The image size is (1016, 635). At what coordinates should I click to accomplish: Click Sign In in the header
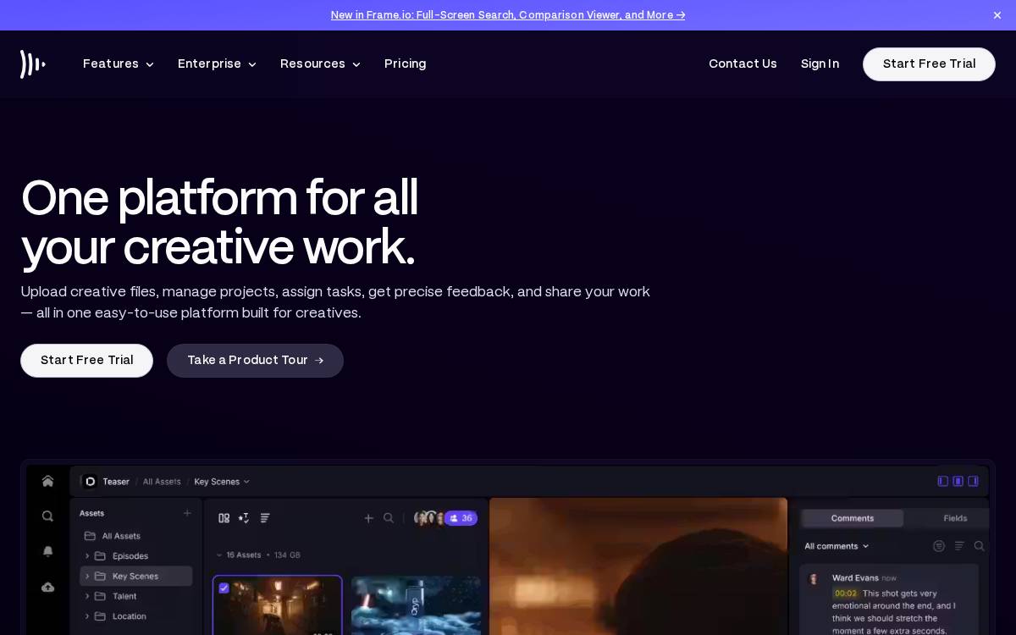coord(820,64)
